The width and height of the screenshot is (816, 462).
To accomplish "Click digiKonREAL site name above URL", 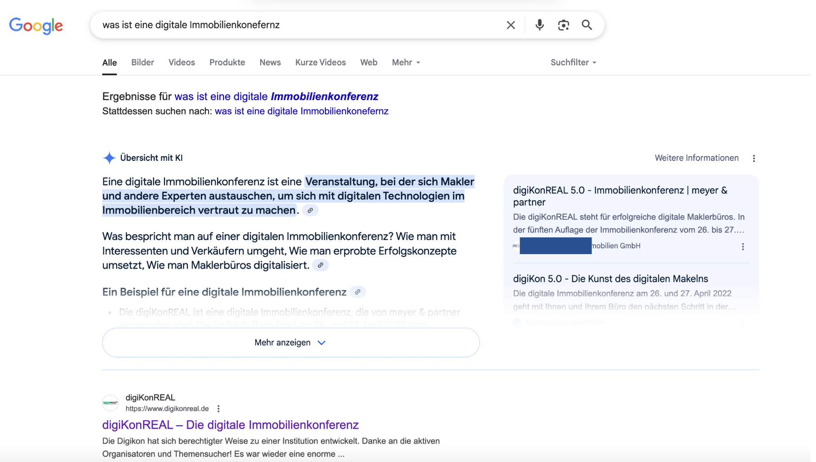I will [x=150, y=397].
